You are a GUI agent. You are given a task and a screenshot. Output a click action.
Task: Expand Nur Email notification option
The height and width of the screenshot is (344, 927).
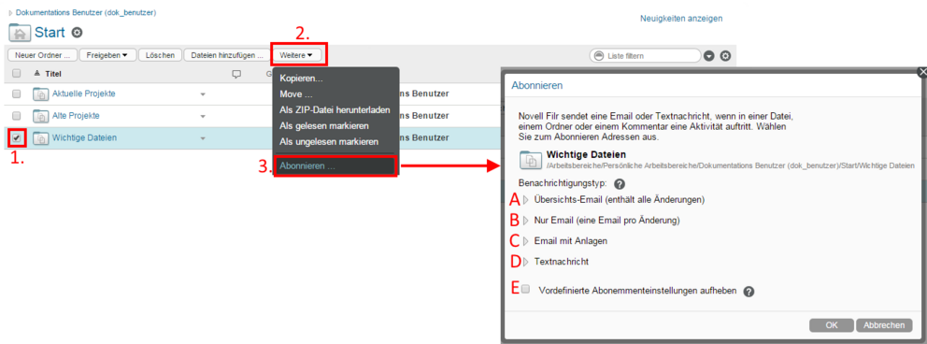pos(525,221)
